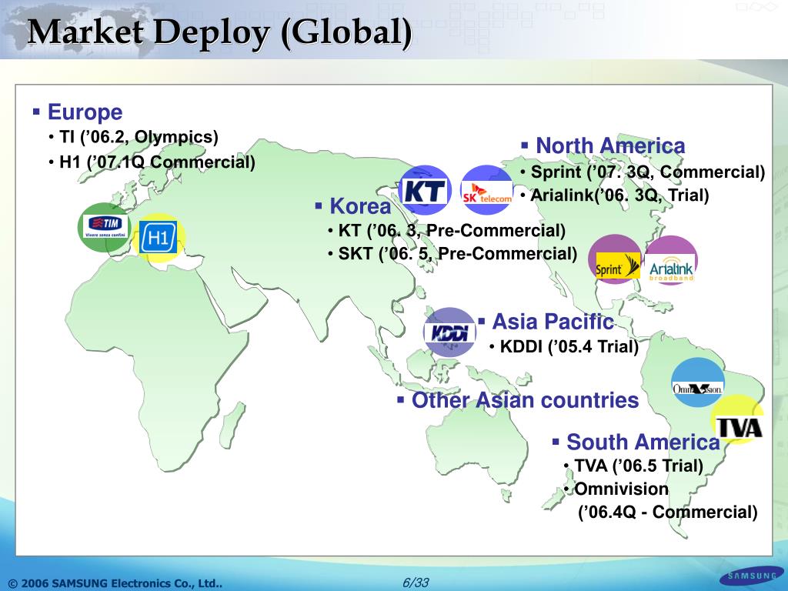Viewport: 788px width, 591px height.
Task: Click ('06.4Q - Commercial) text line
Action: [x=668, y=512]
